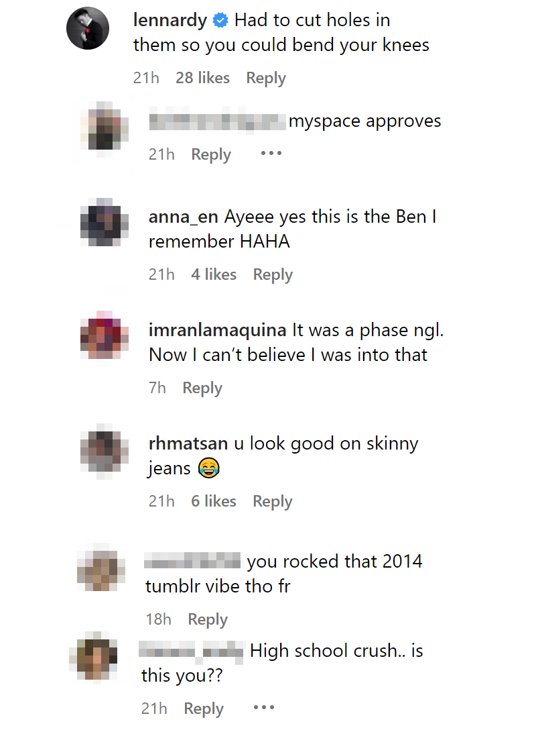Click the lennardy username link
This screenshot has width=536, height=732.
tap(170, 20)
